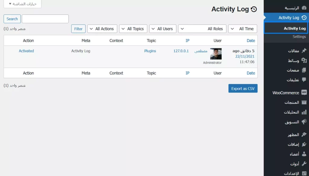This screenshot has width=309, height=176.
Task: Click the pages icon next to صفحات
Action: pos(304,70)
